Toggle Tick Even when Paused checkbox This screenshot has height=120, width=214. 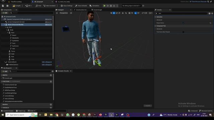pyautogui.click(x=183, y=32)
